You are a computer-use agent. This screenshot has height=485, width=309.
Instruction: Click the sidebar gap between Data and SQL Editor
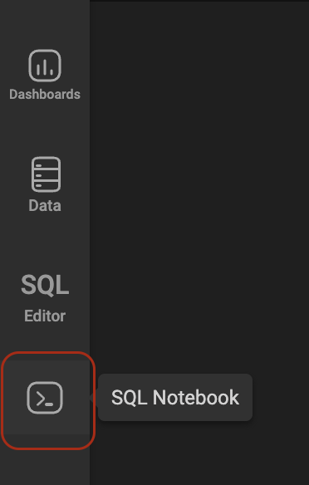(45, 242)
